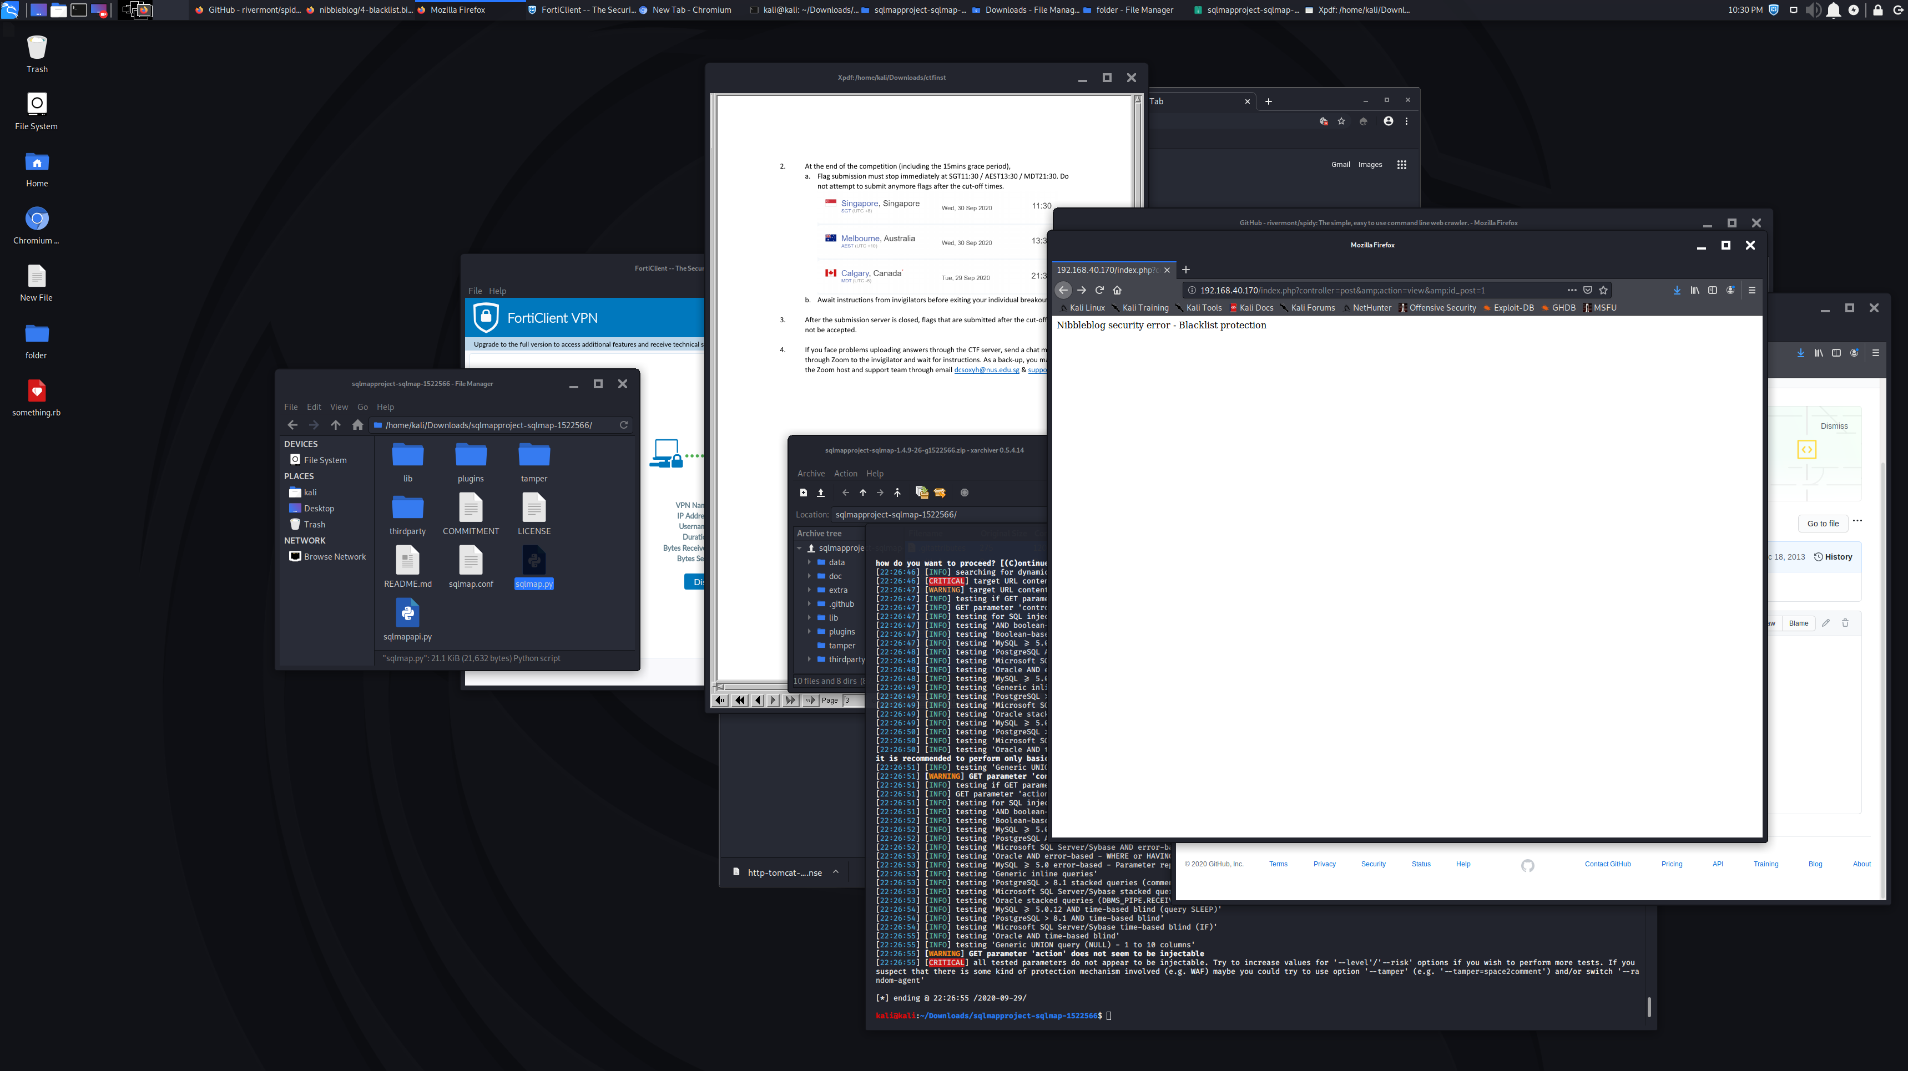
Task: Open the sqlmapapi.py file icon
Action: 407,613
